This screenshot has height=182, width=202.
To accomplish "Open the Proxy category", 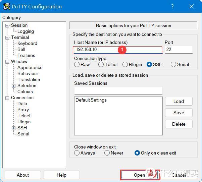I will (x=23, y=110).
